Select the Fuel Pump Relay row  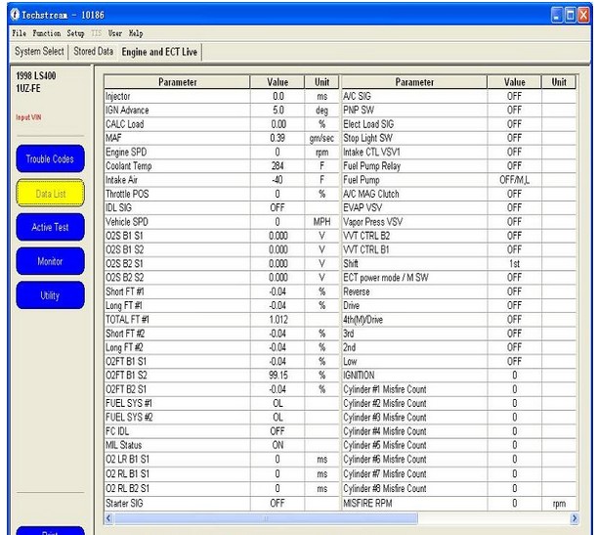pos(458,166)
